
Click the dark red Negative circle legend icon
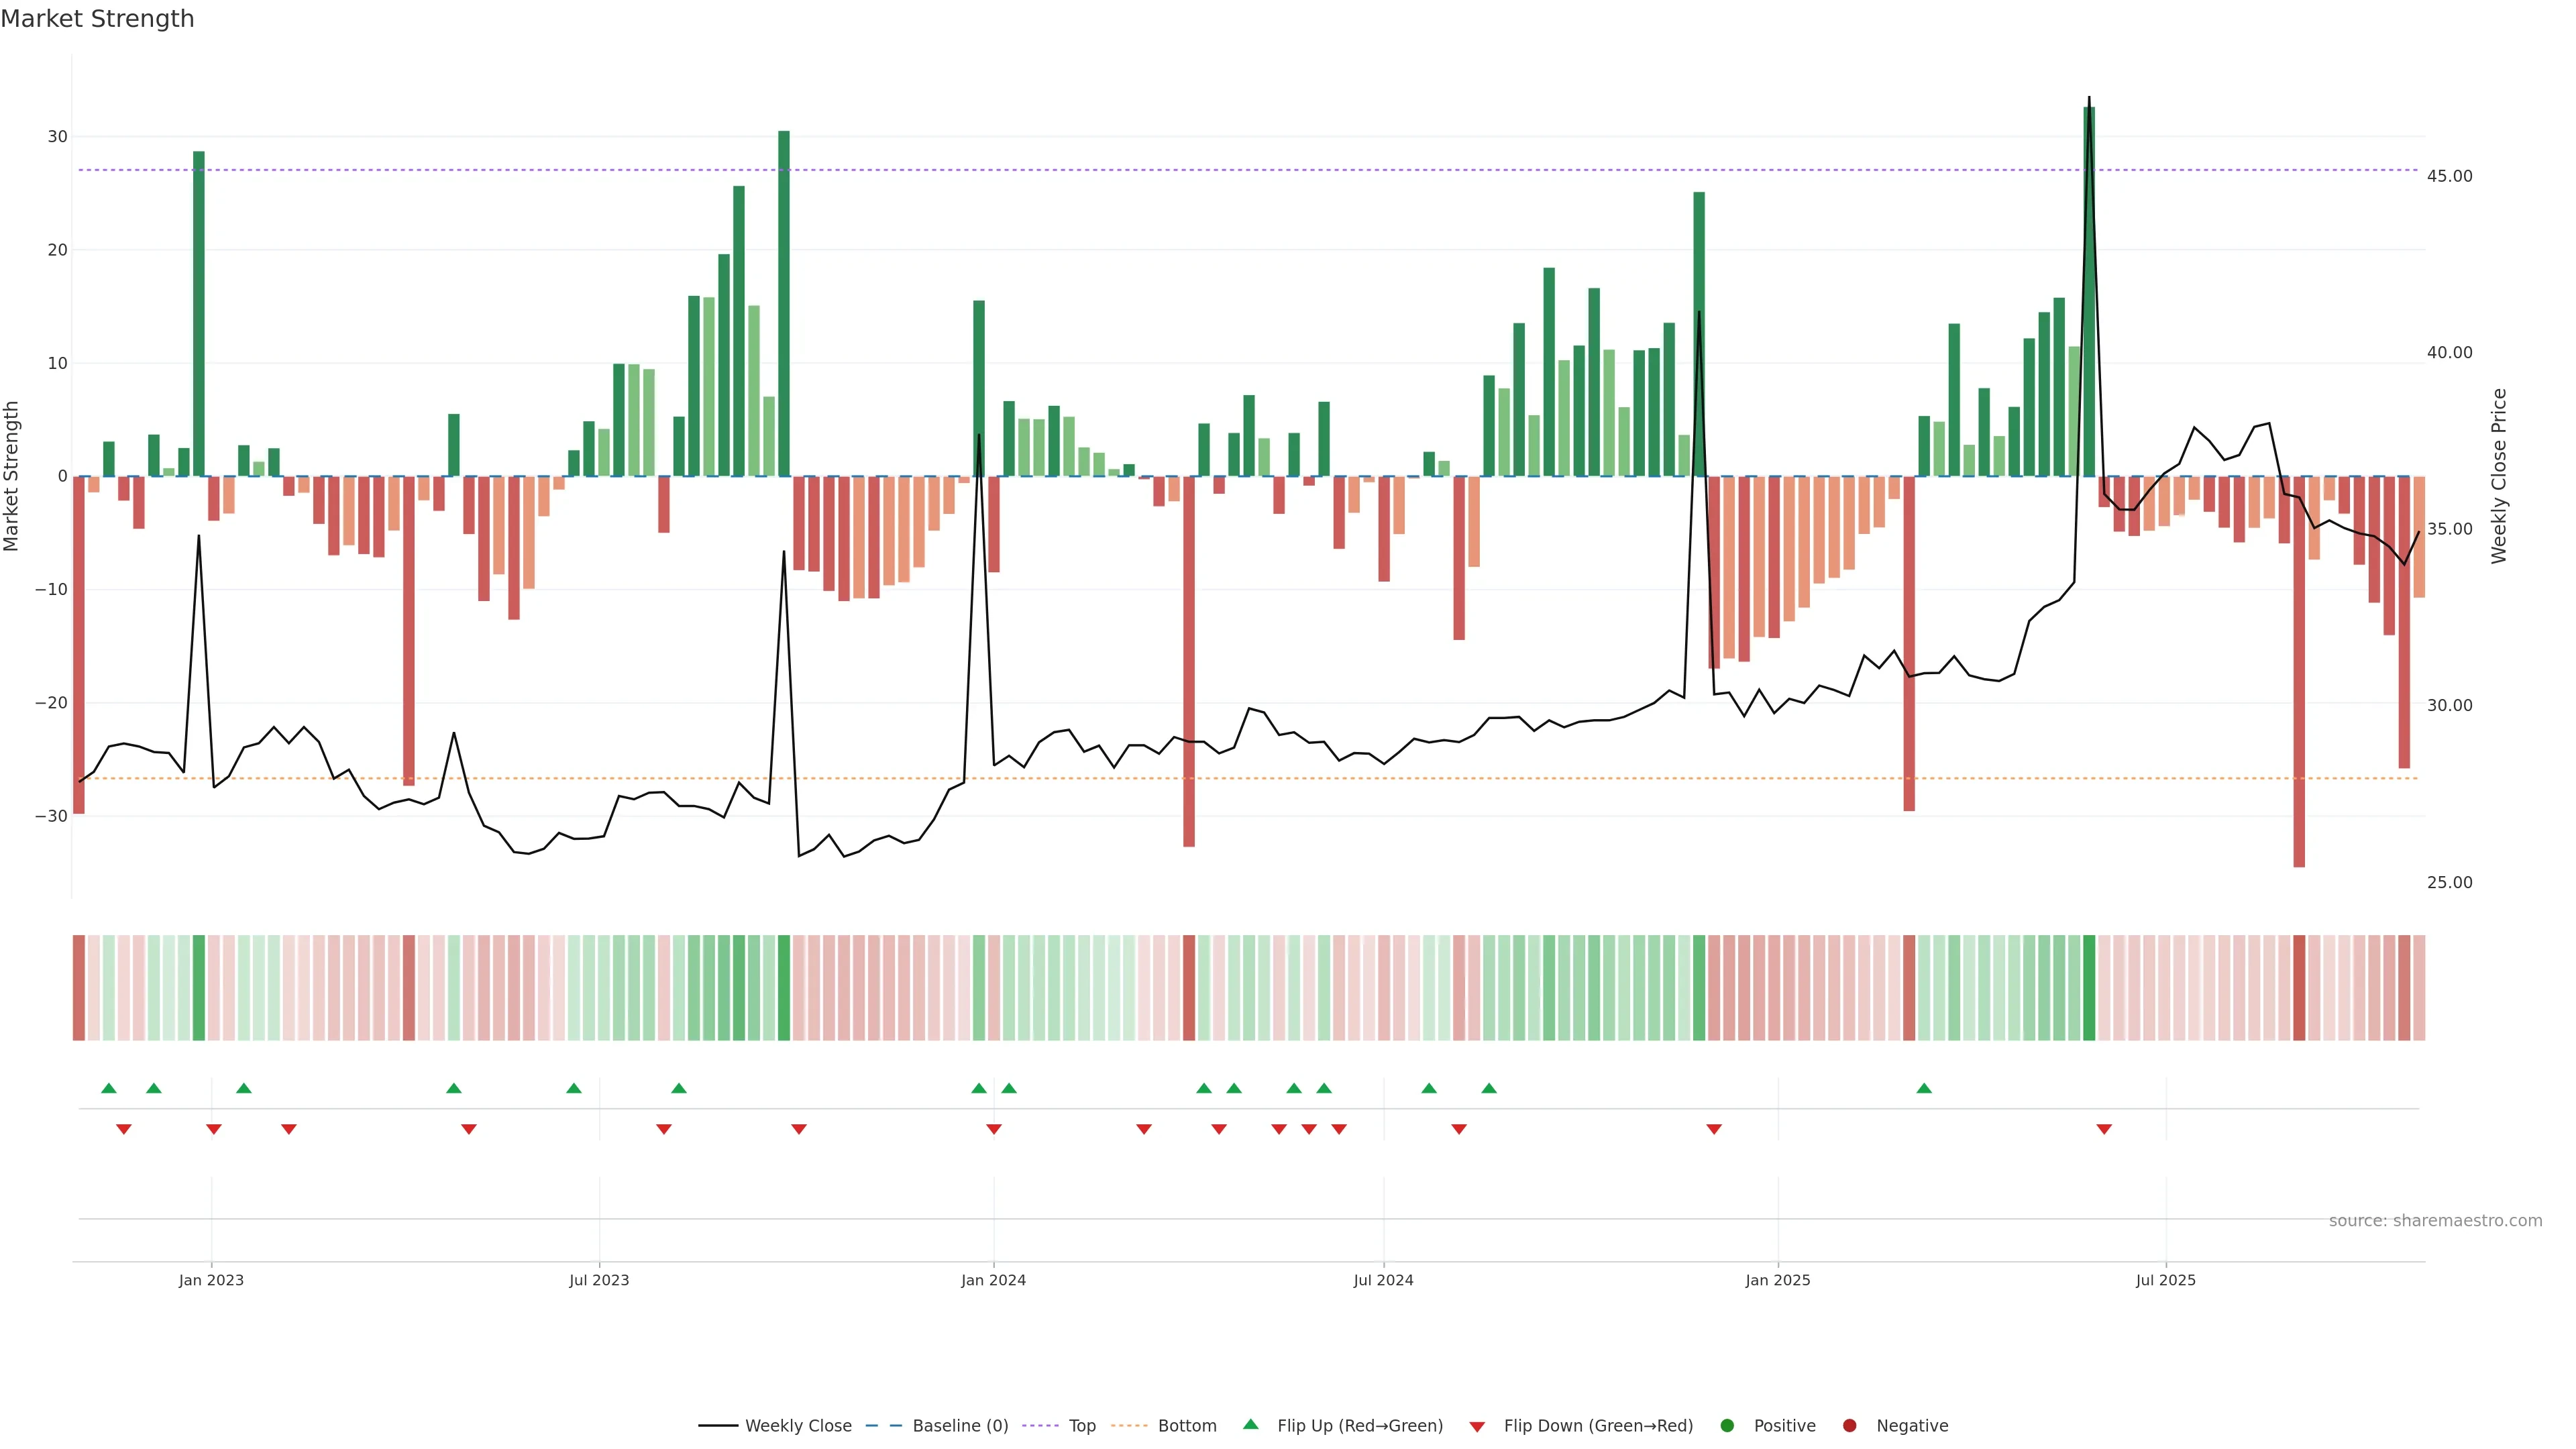pos(1849,1426)
